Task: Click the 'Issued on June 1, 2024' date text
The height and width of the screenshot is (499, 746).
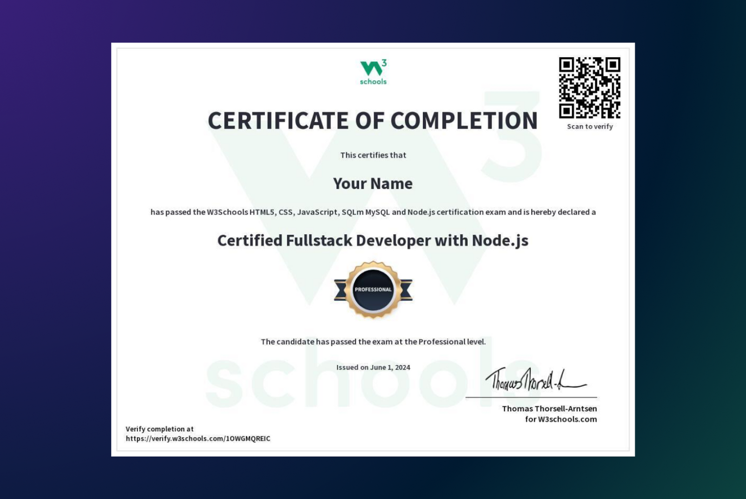Action: tap(373, 367)
